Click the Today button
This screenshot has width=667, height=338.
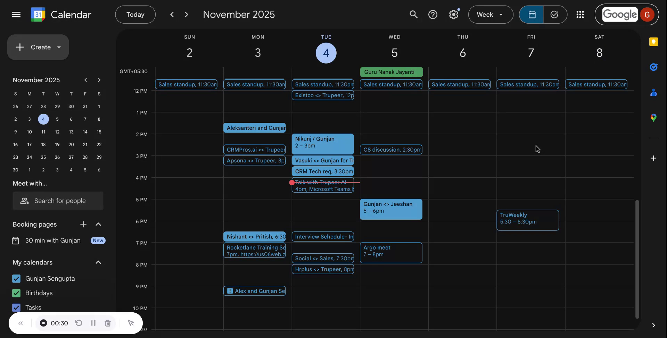tap(135, 14)
